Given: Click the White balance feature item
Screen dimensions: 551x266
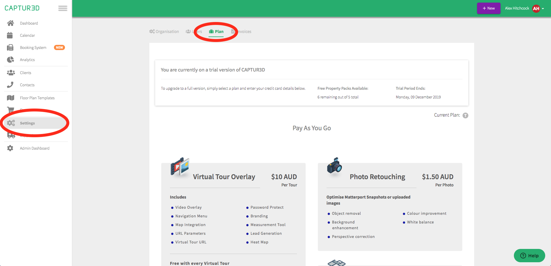Looking at the screenshot, I should pyautogui.click(x=420, y=222).
